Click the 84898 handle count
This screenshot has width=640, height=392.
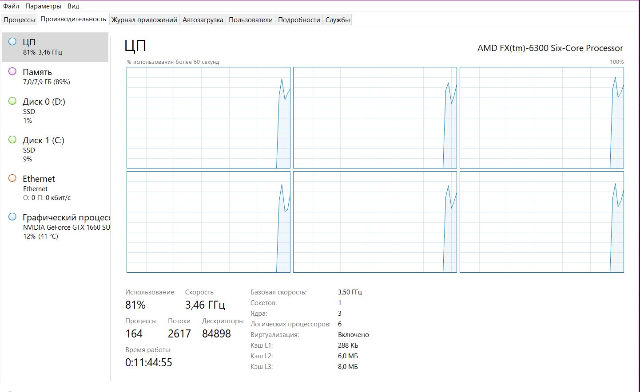216,333
